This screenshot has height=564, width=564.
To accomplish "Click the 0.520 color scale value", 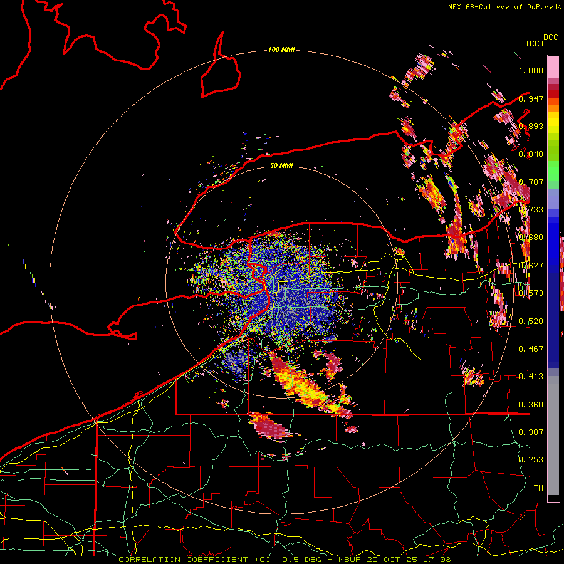I will (531, 321).
